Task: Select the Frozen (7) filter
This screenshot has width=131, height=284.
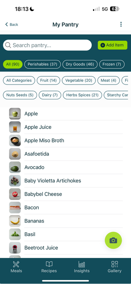Action: click(112, 64)
